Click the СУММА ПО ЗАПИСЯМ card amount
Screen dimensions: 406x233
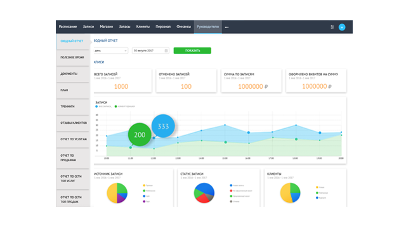tap(252, 86)
